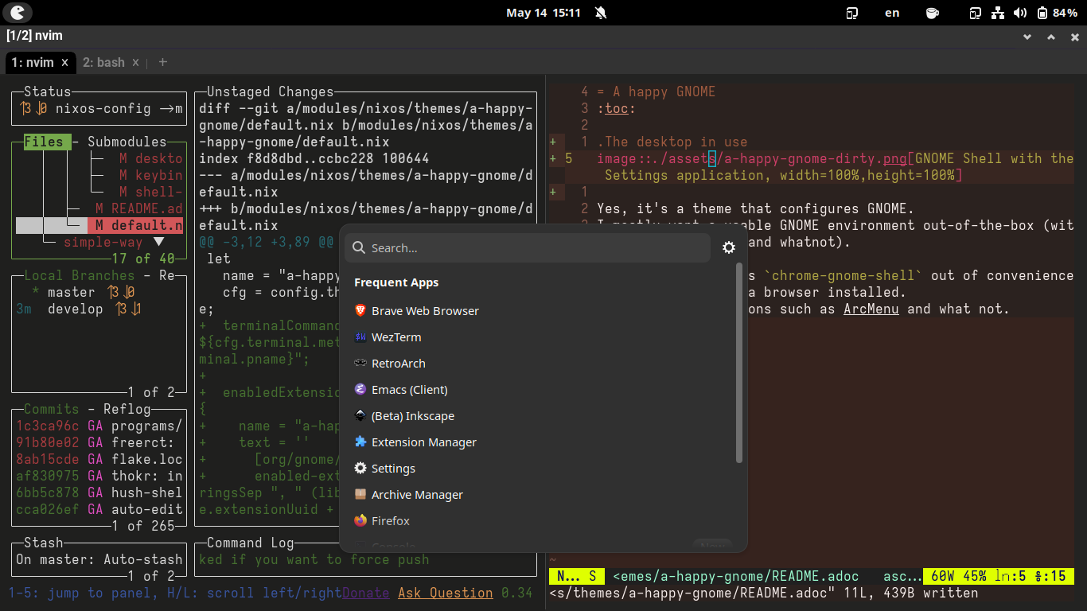Viewport: 1087px width, 611px height.
Task: Open Settings gear icon in Frequent Apps list
Action: click(360, 468)
